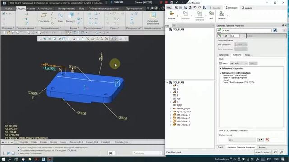Go to the 3 Analyze step tab
Screen dimensions: 289x162
[247, 8]
